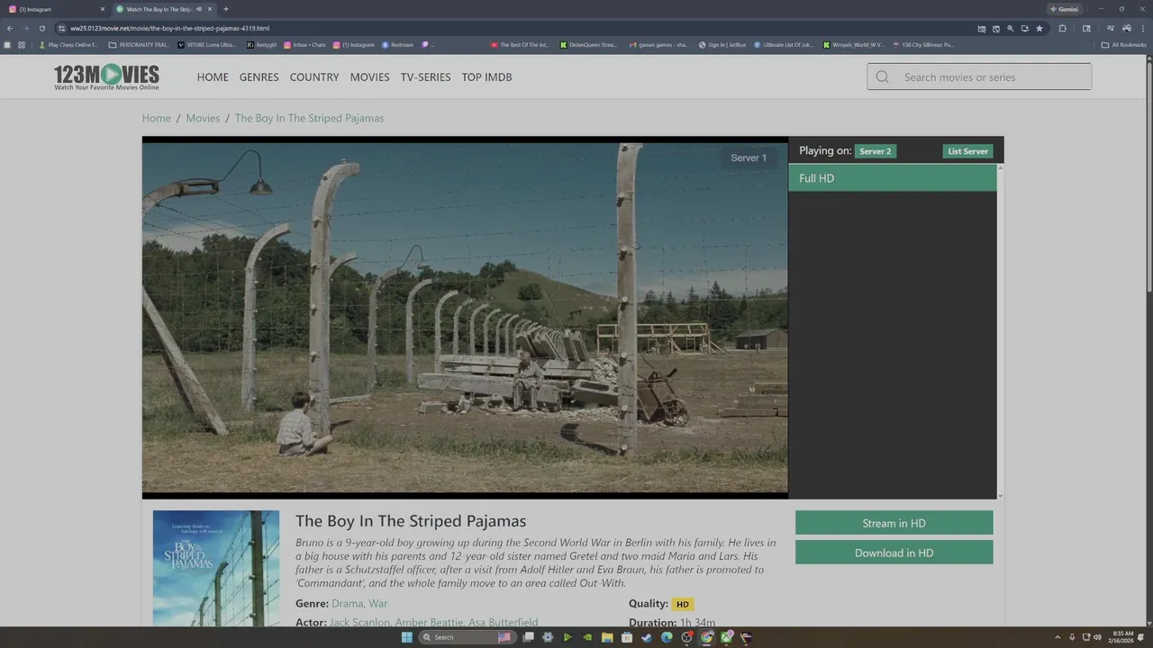Click Stream in HD button
The image size is (1153, 648).
click(x=894, y=523)
